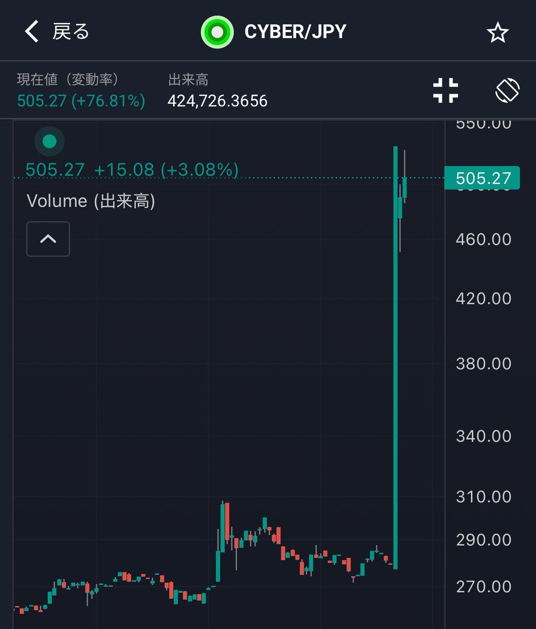Tap the 420.00 price axis label

pyautogui.click(x=484, y=299)
